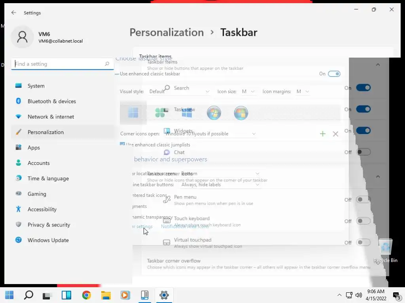Click the network icon in system tray
Viewport: 405px width, 303px height.
coord(349,295)
